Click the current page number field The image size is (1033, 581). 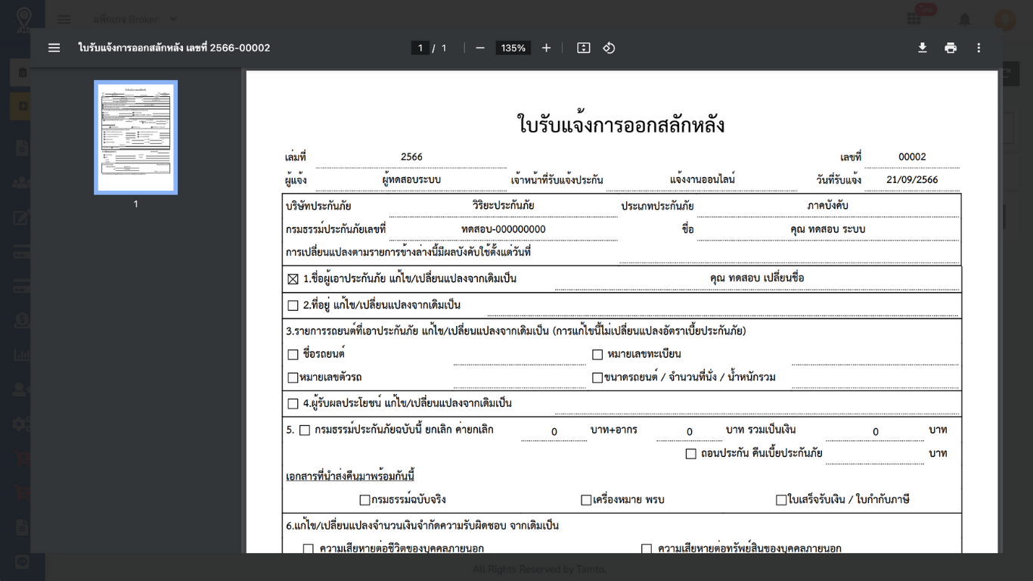(421, 48)
